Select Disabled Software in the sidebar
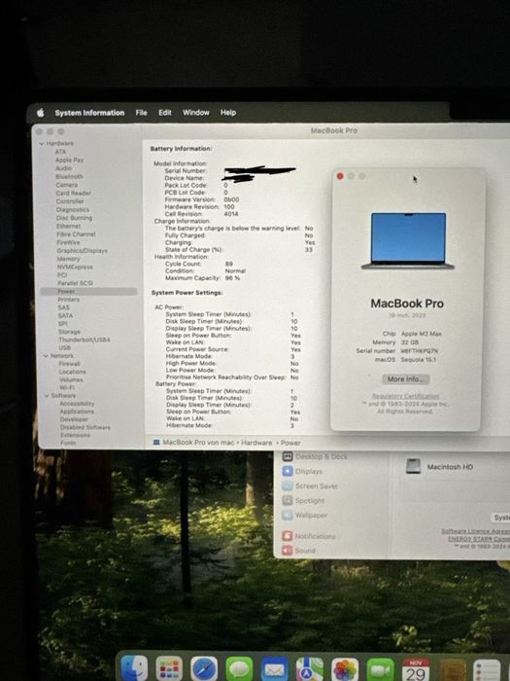This screenshot has width=510, height=681. tap(85, 427)
